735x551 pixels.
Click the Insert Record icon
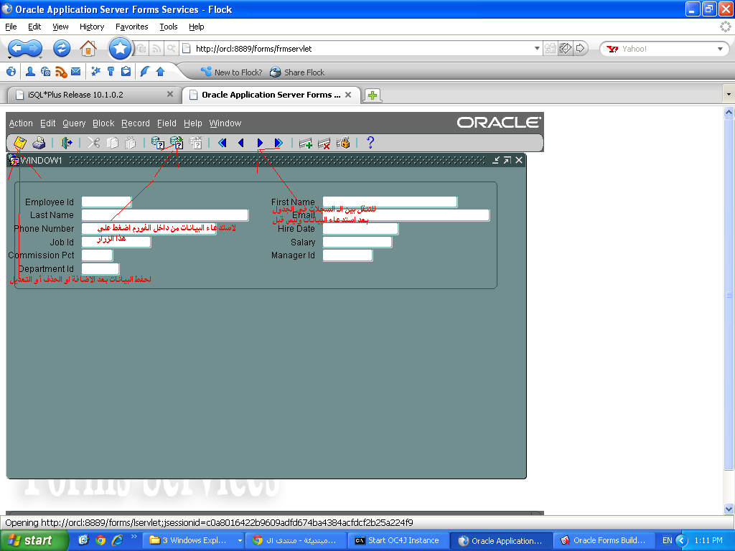click(306, 143)
